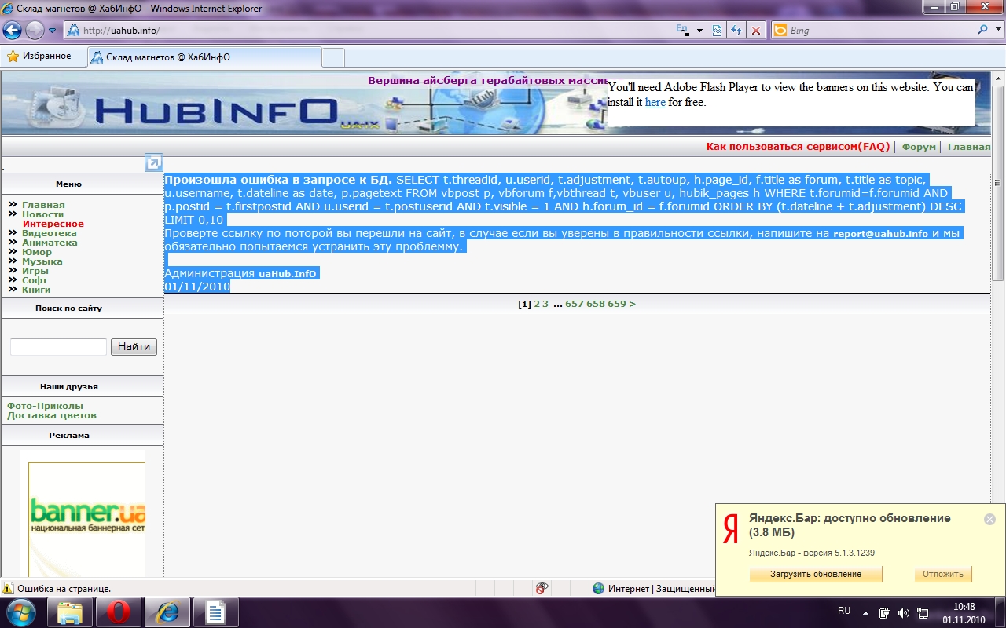Screen dimensions: 1006x628
Task: Click the Refresh page icon
Action: [736, 31]
